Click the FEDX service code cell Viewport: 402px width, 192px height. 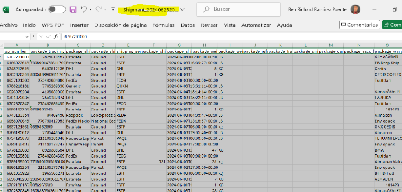click(x=128, y=121)
